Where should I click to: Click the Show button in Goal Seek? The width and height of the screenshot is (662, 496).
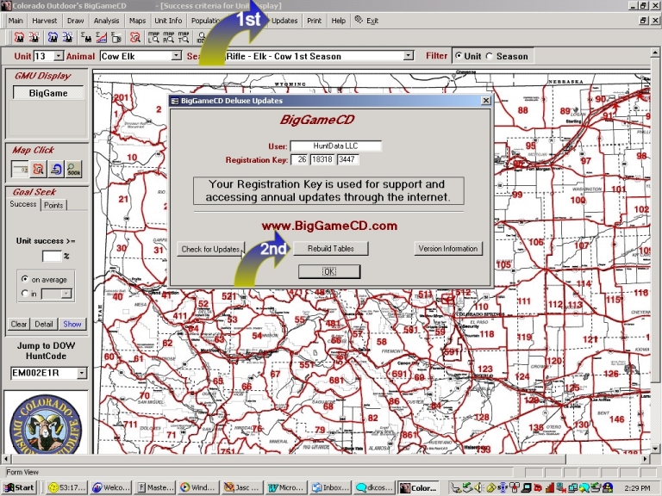coord(72,324)
